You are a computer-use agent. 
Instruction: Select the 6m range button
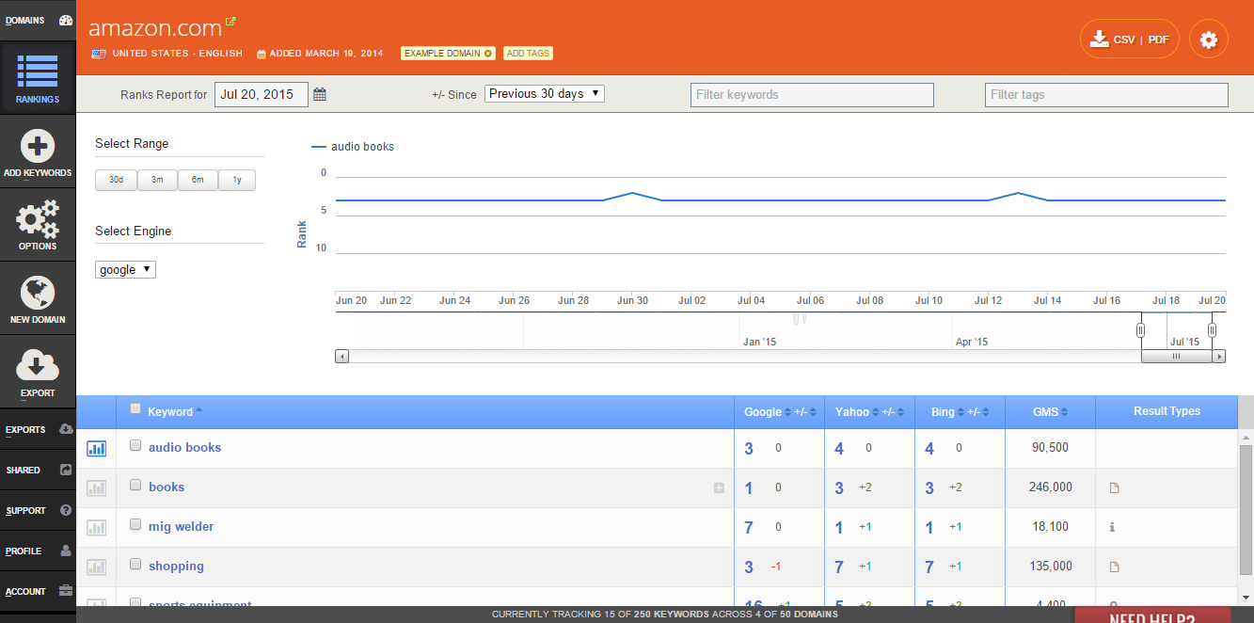(198, 180)
